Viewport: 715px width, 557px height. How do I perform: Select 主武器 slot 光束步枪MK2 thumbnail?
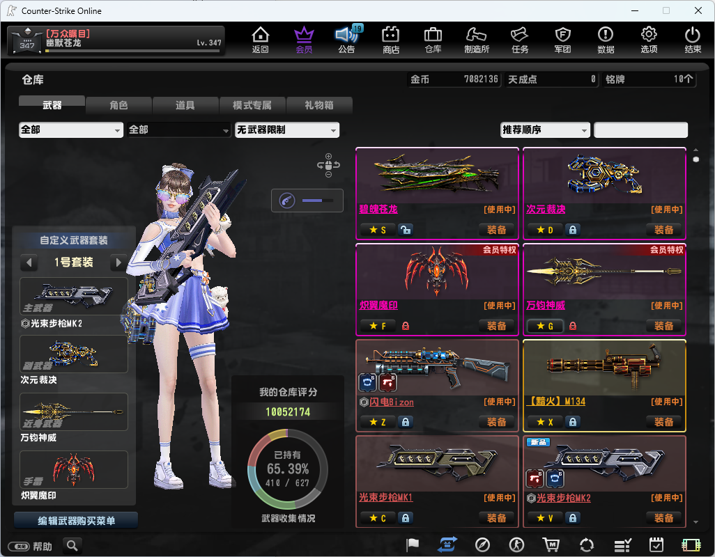pyautogui.click(x=74, y=297)
